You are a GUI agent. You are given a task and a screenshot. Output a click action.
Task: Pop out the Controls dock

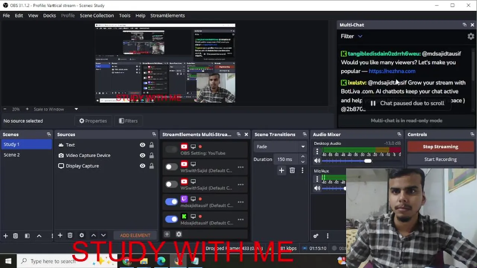(x=472, y=134)
